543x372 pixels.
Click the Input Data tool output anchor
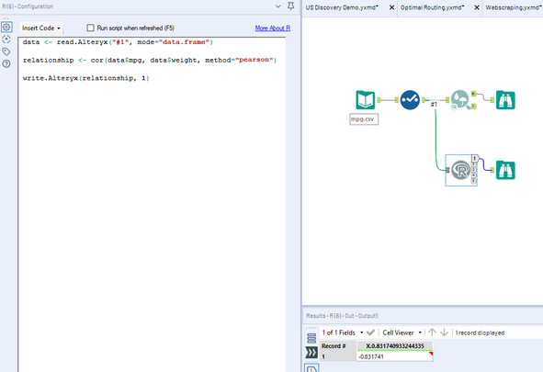pos(379,100)
